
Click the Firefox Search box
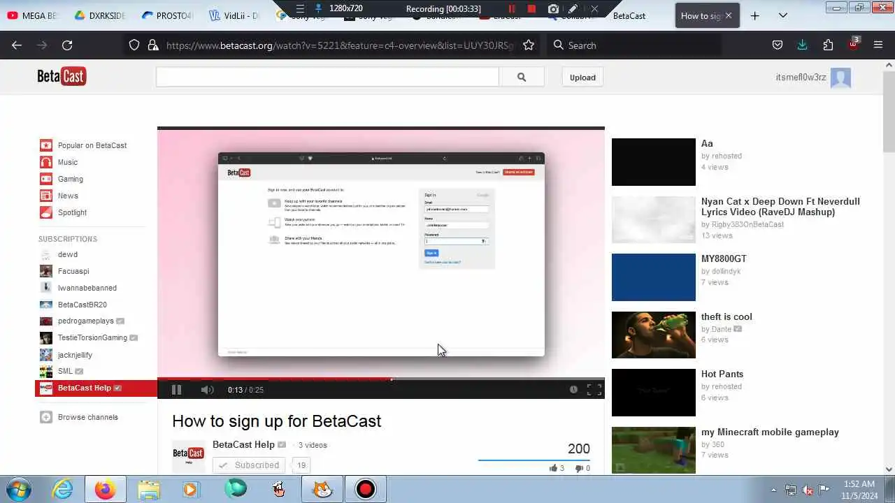tap(634, 45)
